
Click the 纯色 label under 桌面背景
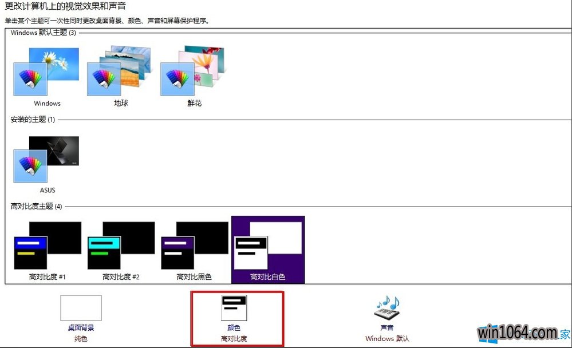point(81,338)
